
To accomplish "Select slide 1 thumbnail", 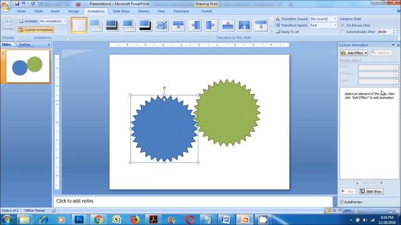I will tap(28, 66).
